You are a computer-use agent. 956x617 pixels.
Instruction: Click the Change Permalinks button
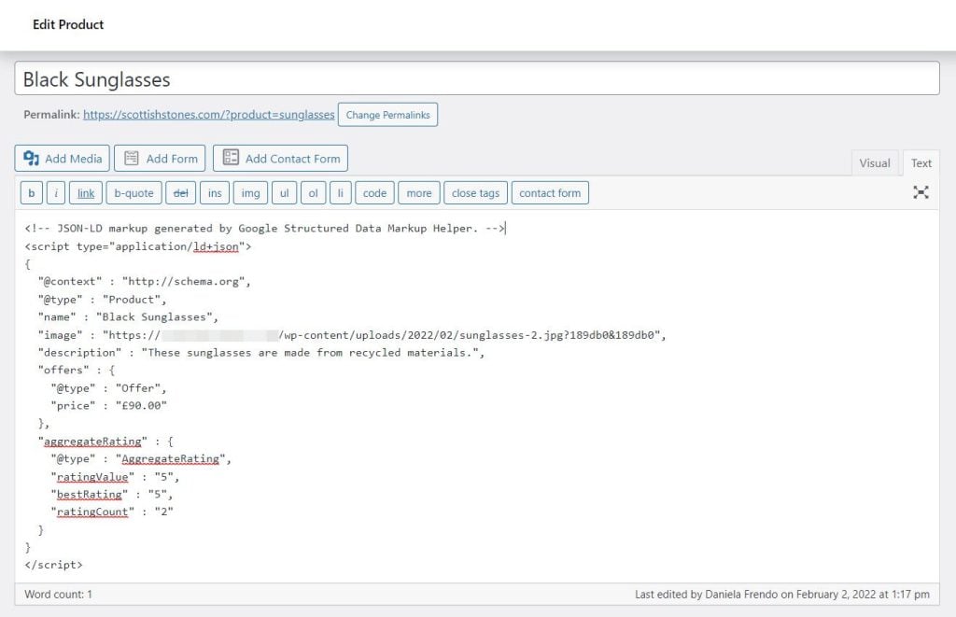pyautogui.click(x=390, y=114)
